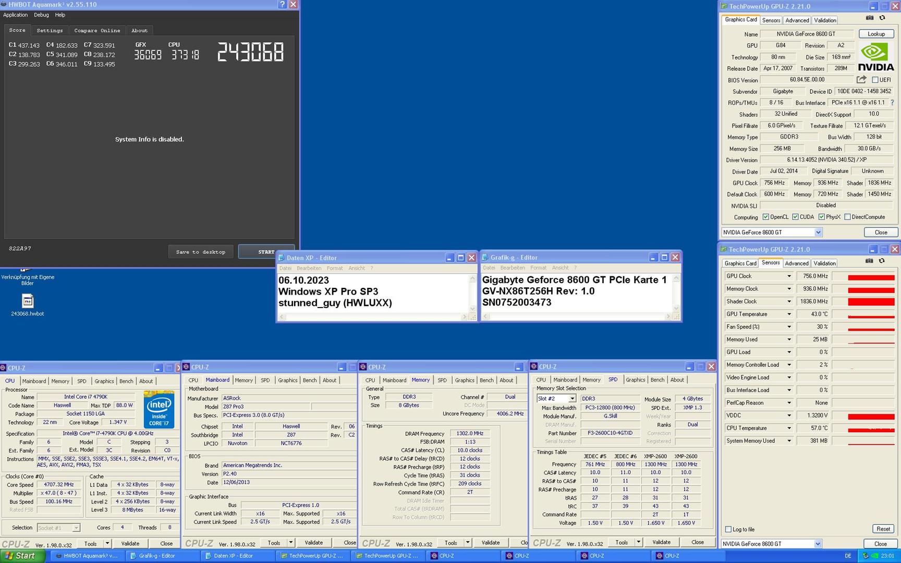Viewport: 901px width, 563px height.
Task: Click the NVIDIA logo in GPU-Z
Action: point(875,57)
